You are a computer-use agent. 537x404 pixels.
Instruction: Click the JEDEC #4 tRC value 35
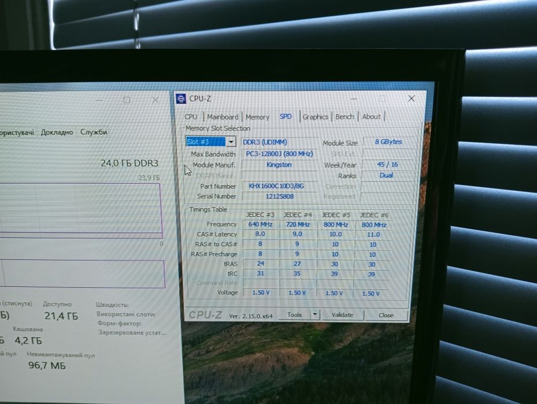[297, 273]
